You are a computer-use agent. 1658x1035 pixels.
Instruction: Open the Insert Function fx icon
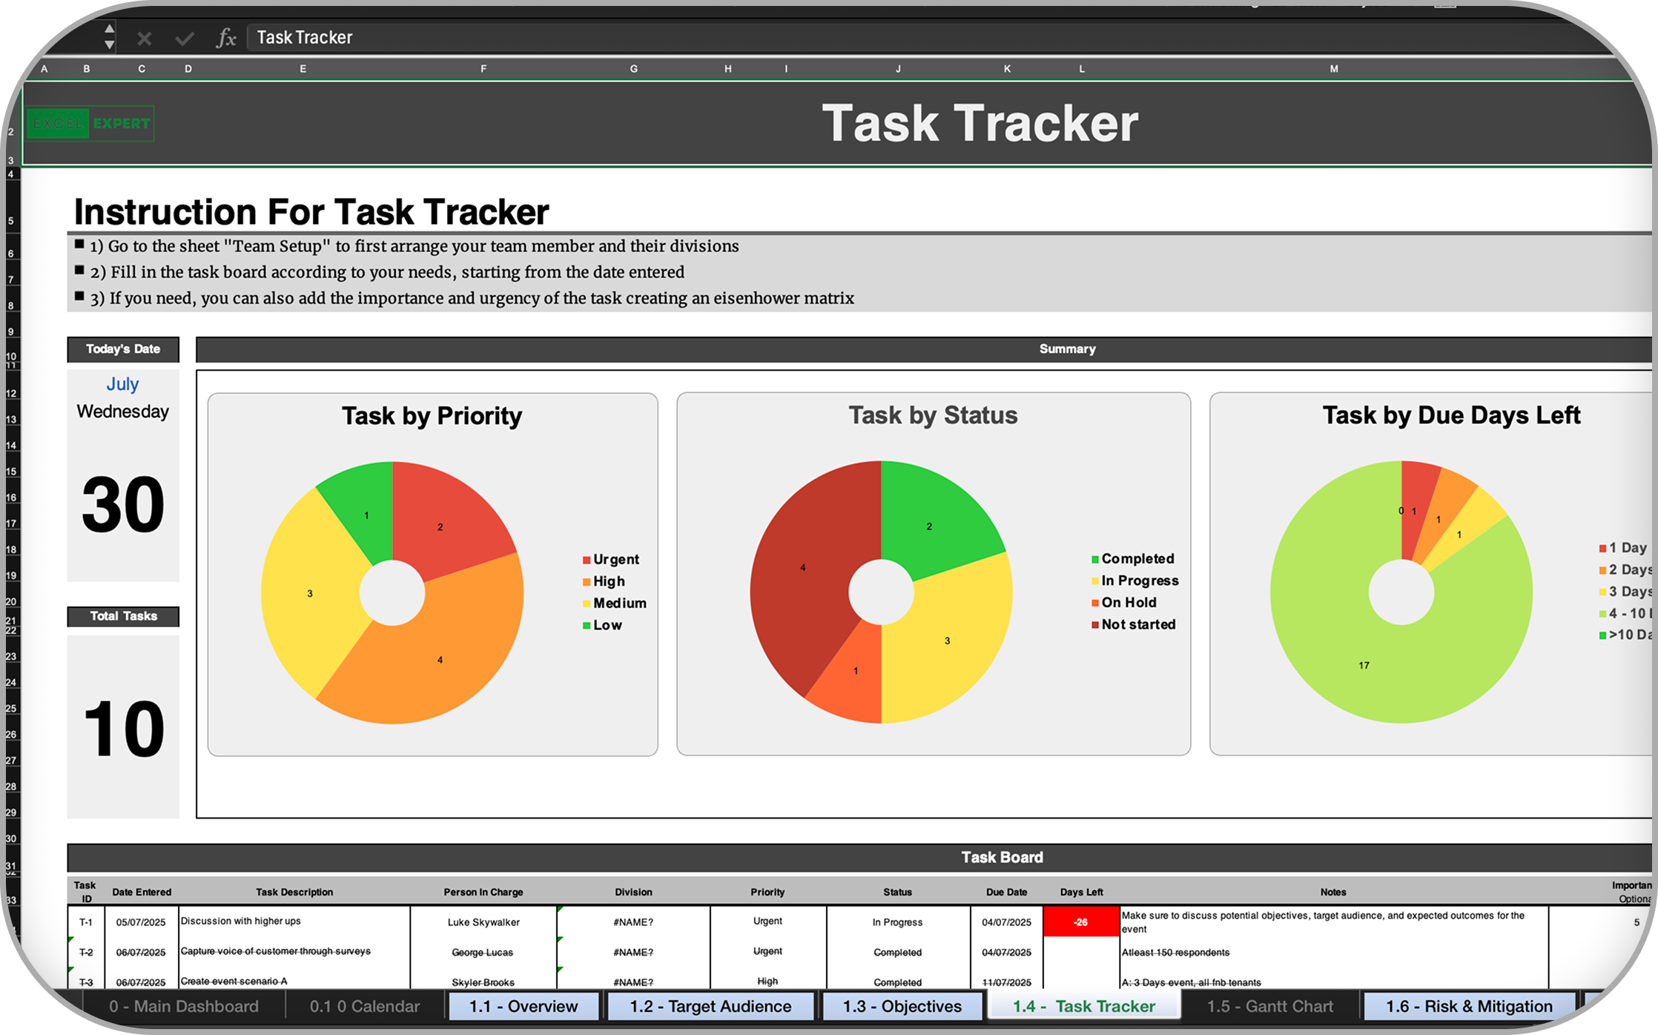click(225, 38)
